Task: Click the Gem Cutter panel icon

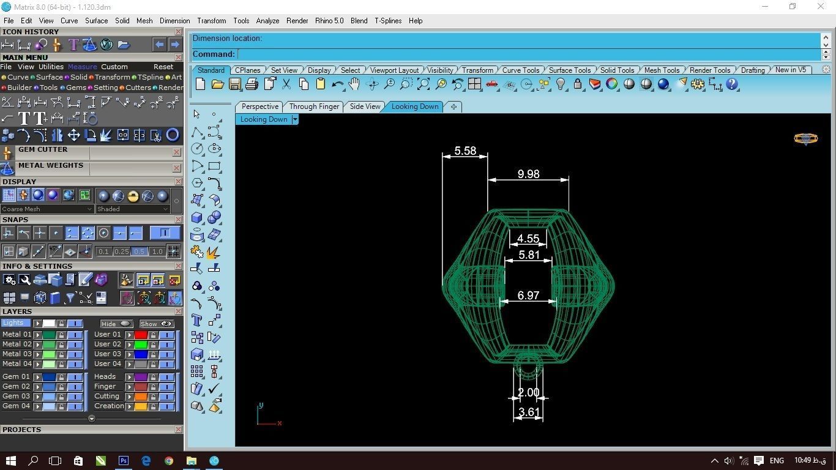Action: pyautogui.click(x=7, y=152)
